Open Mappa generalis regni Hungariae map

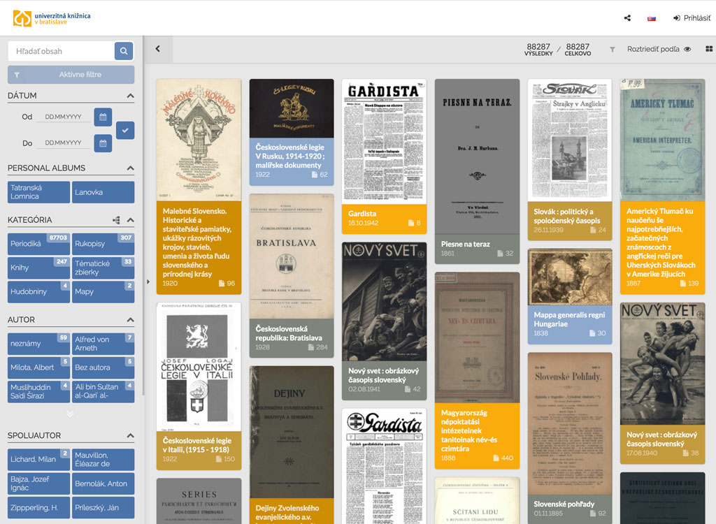point(570,277)
